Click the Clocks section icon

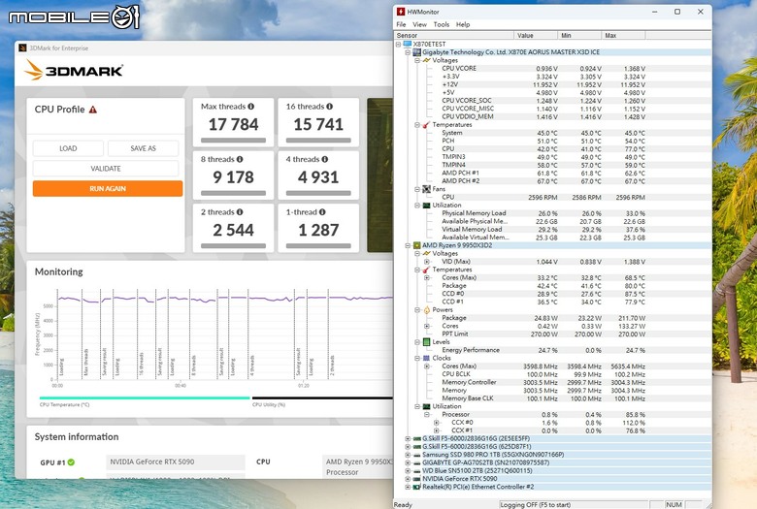pyautogui.click(x=426, y=358)
